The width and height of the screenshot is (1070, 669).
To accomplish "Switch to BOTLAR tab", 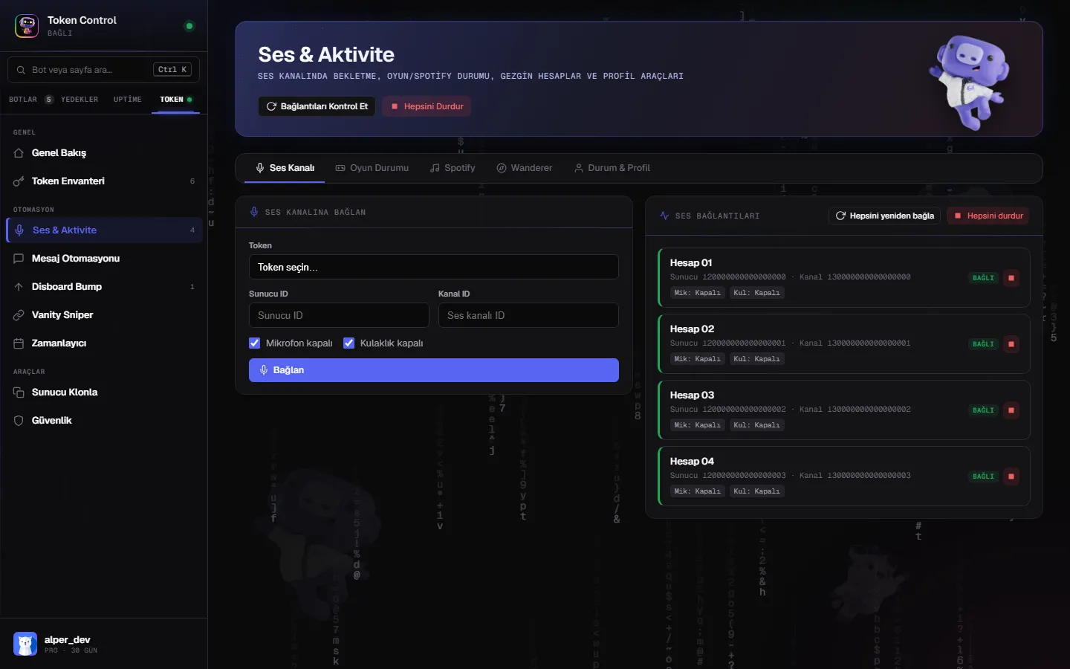I will click(x=30, y=100).
